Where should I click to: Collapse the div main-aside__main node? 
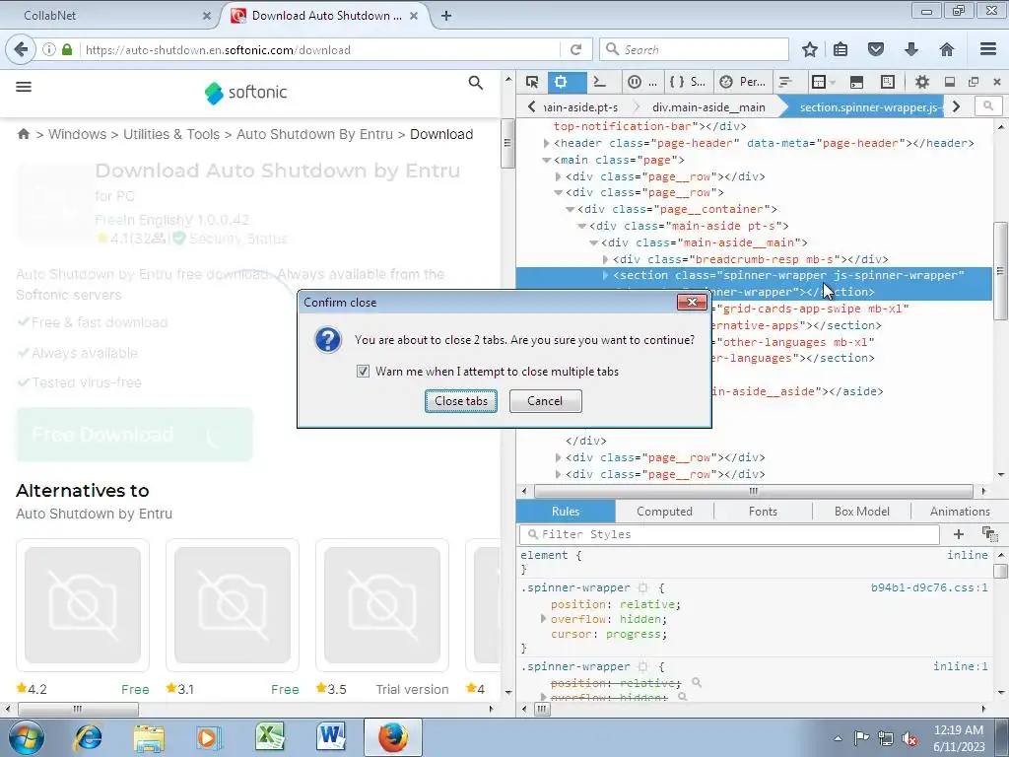coord(594,242)
